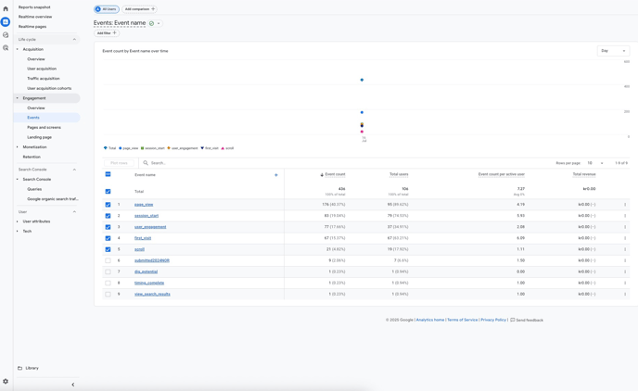Open the three-dot menu for the timing_complete row

click(x=625, y=283)
